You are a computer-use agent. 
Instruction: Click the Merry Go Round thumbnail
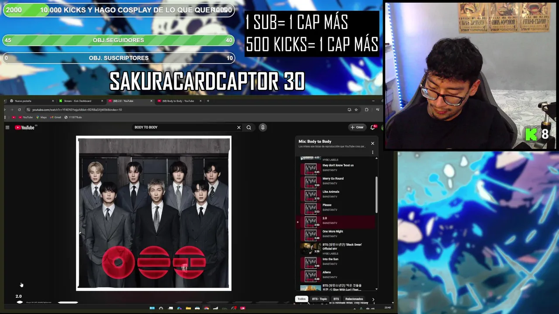point(311,181)
